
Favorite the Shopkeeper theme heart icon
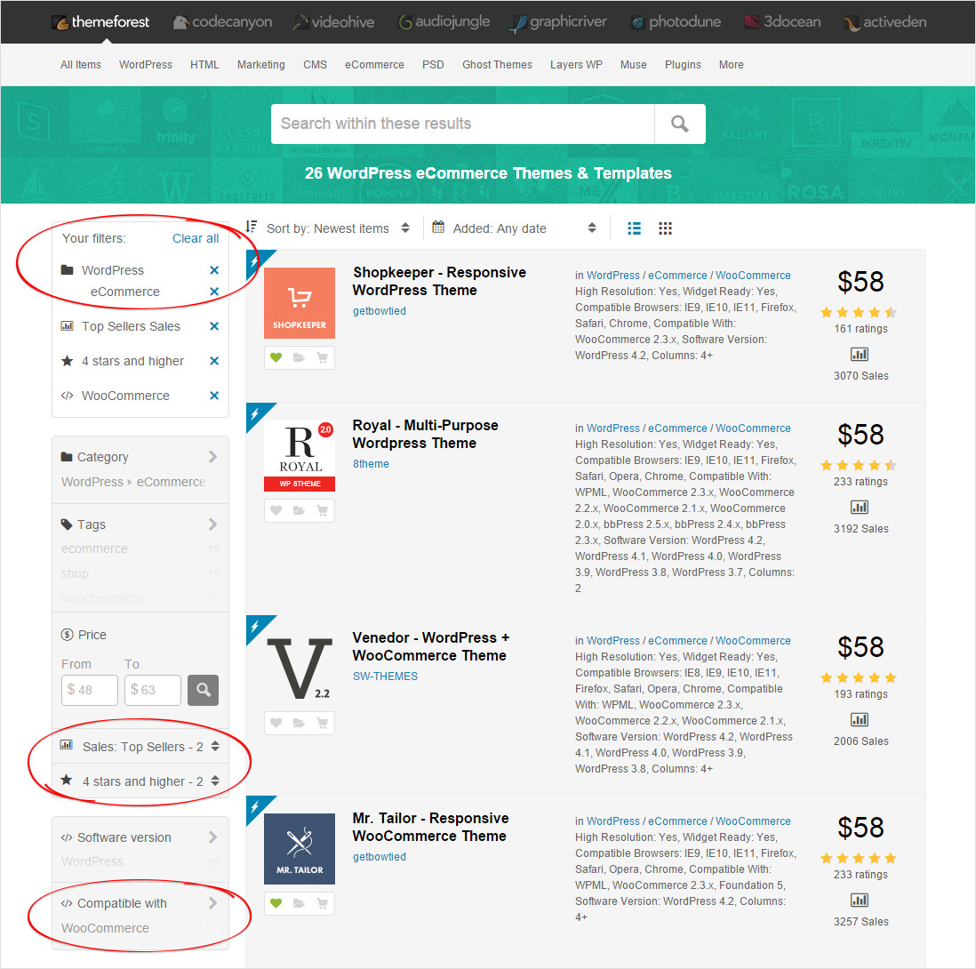click(x=276, y=357)
